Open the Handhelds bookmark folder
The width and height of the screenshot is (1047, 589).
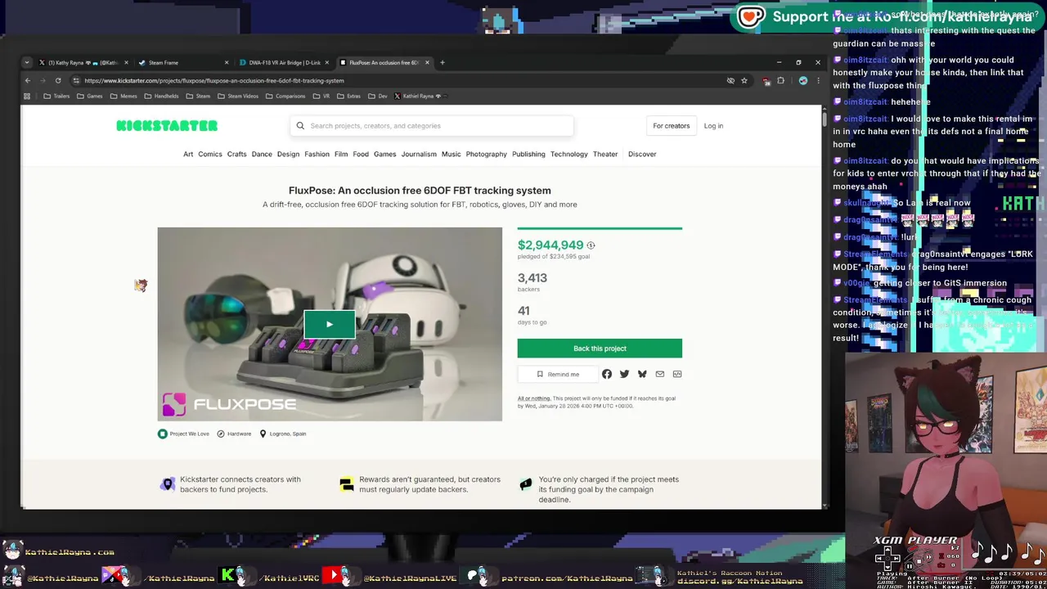click(x=161, y=96)
